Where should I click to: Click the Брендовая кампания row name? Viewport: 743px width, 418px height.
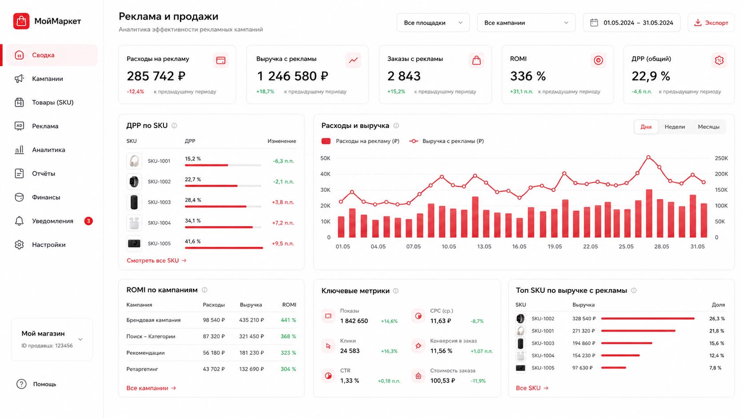pos(153,320)
